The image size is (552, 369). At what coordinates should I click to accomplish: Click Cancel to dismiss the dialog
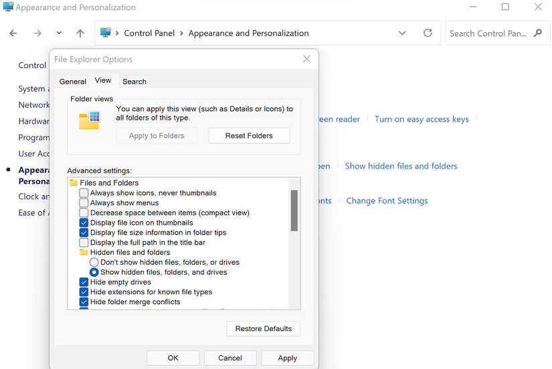pos(230,358)
